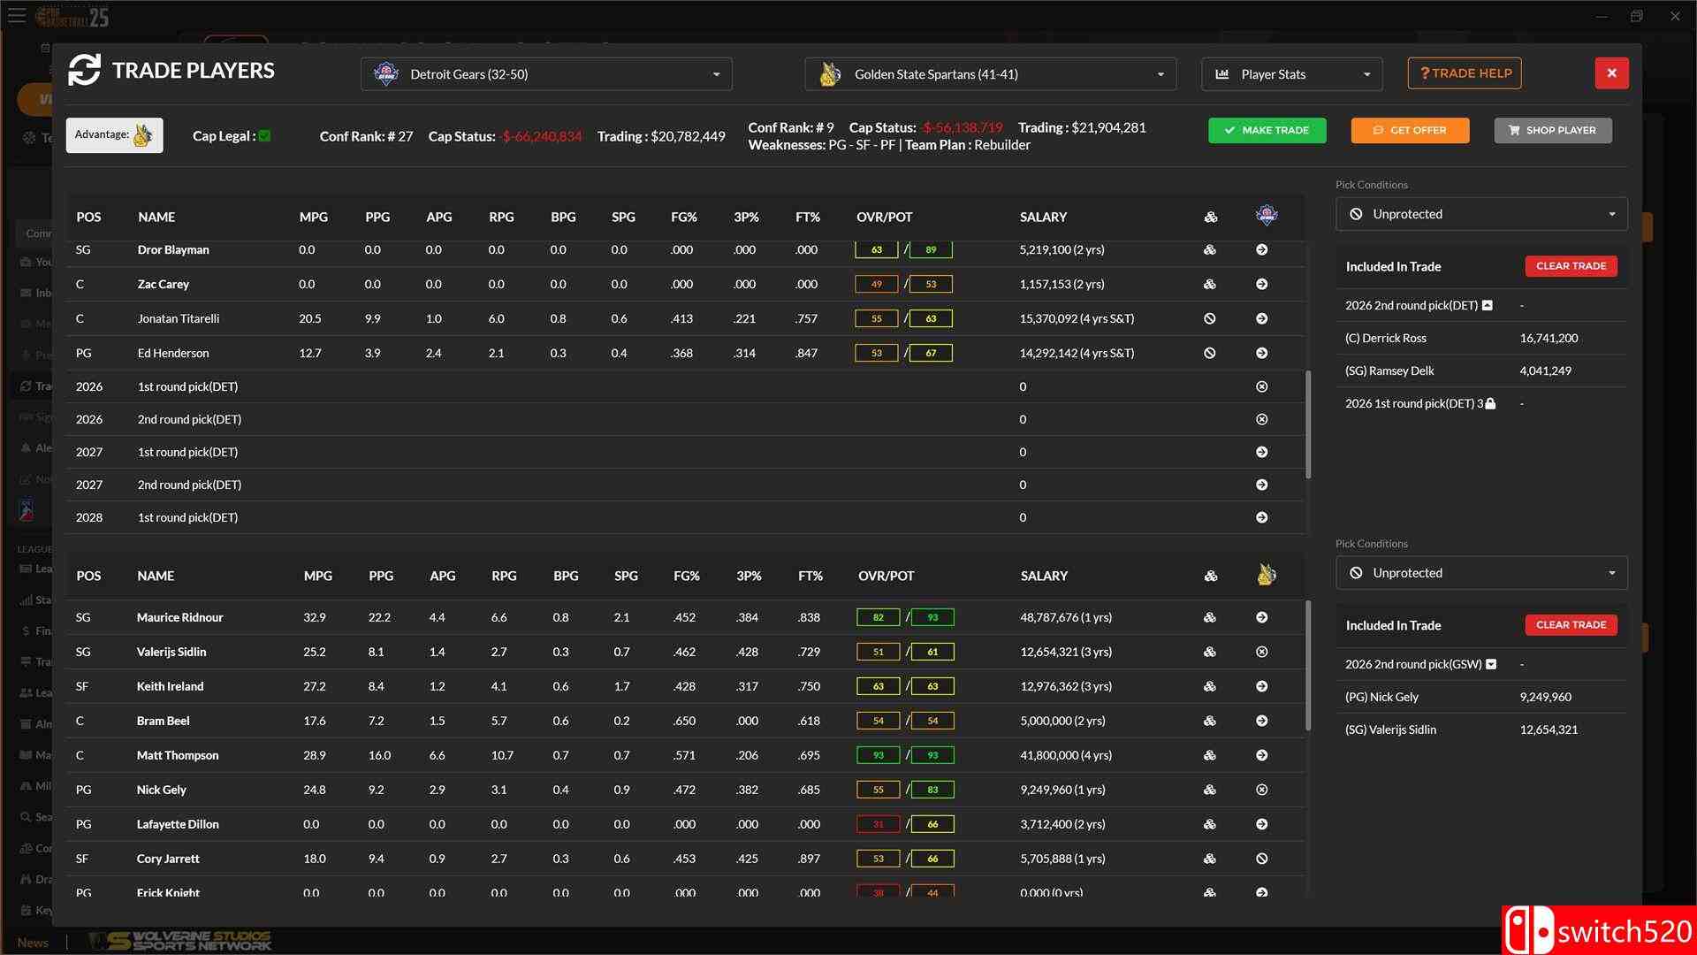This screenshot has height=955, width=1697.
Task: Add Matt Thompson to trade with arrow icon
Action: coord(1261,755)
